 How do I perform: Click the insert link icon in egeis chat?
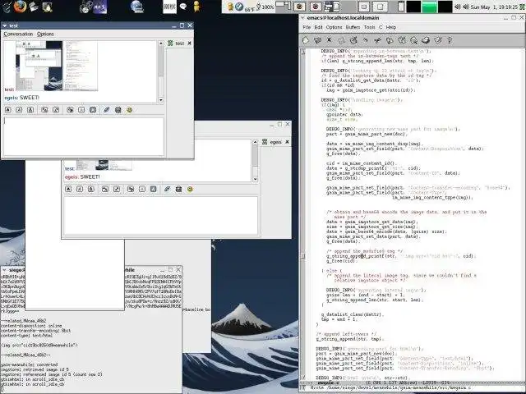point(167,190)
